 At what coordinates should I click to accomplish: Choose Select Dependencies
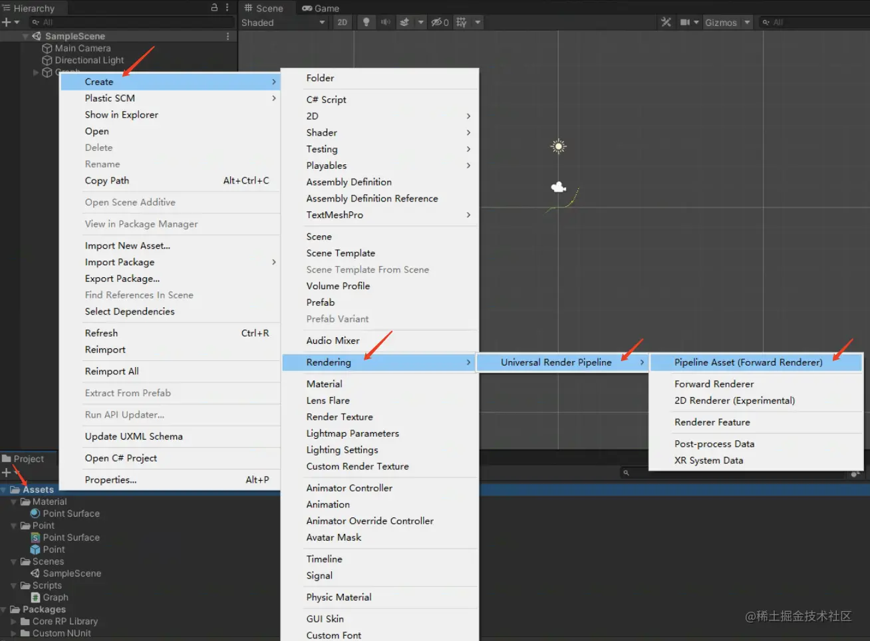pyautogui.click(x=170, y=312)
